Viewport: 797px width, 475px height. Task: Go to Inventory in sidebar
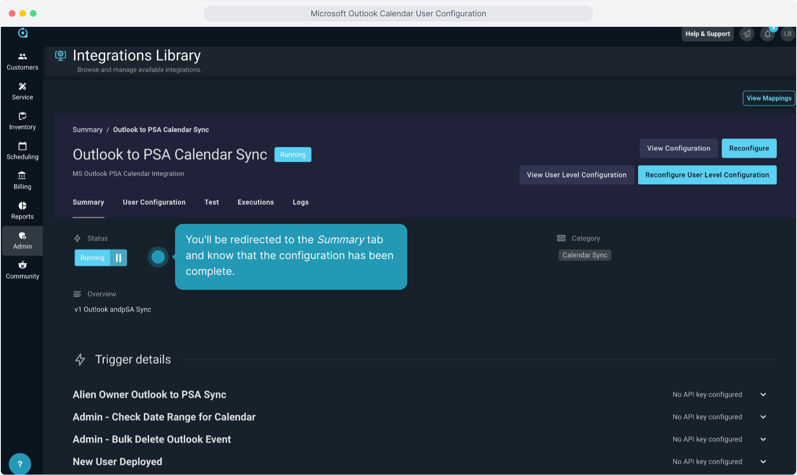22,121
